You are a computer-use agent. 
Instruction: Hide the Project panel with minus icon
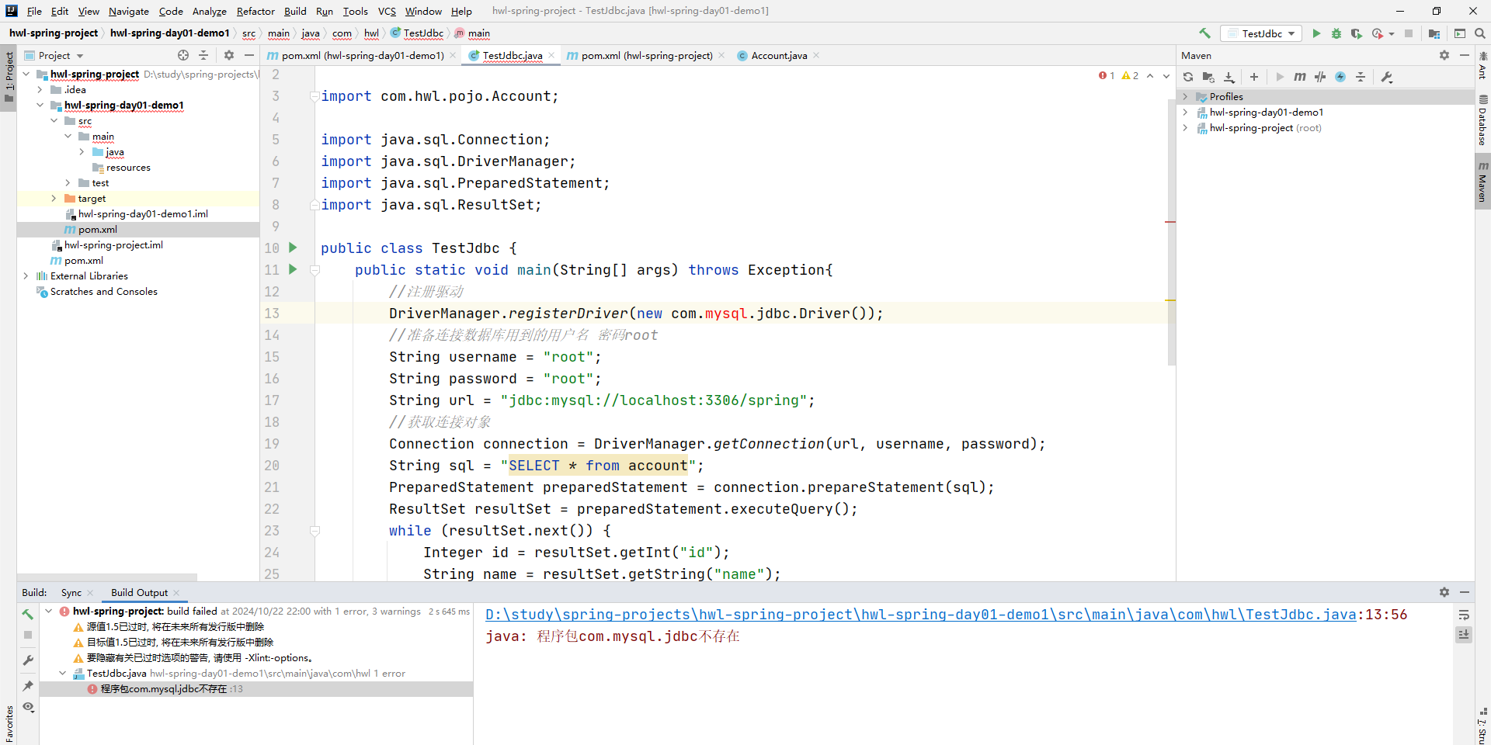pos(249,55)
